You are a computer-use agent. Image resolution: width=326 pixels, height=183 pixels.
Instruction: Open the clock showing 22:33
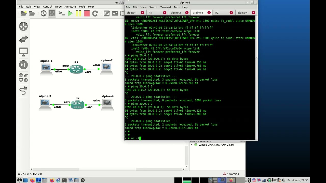coord(298,180)
